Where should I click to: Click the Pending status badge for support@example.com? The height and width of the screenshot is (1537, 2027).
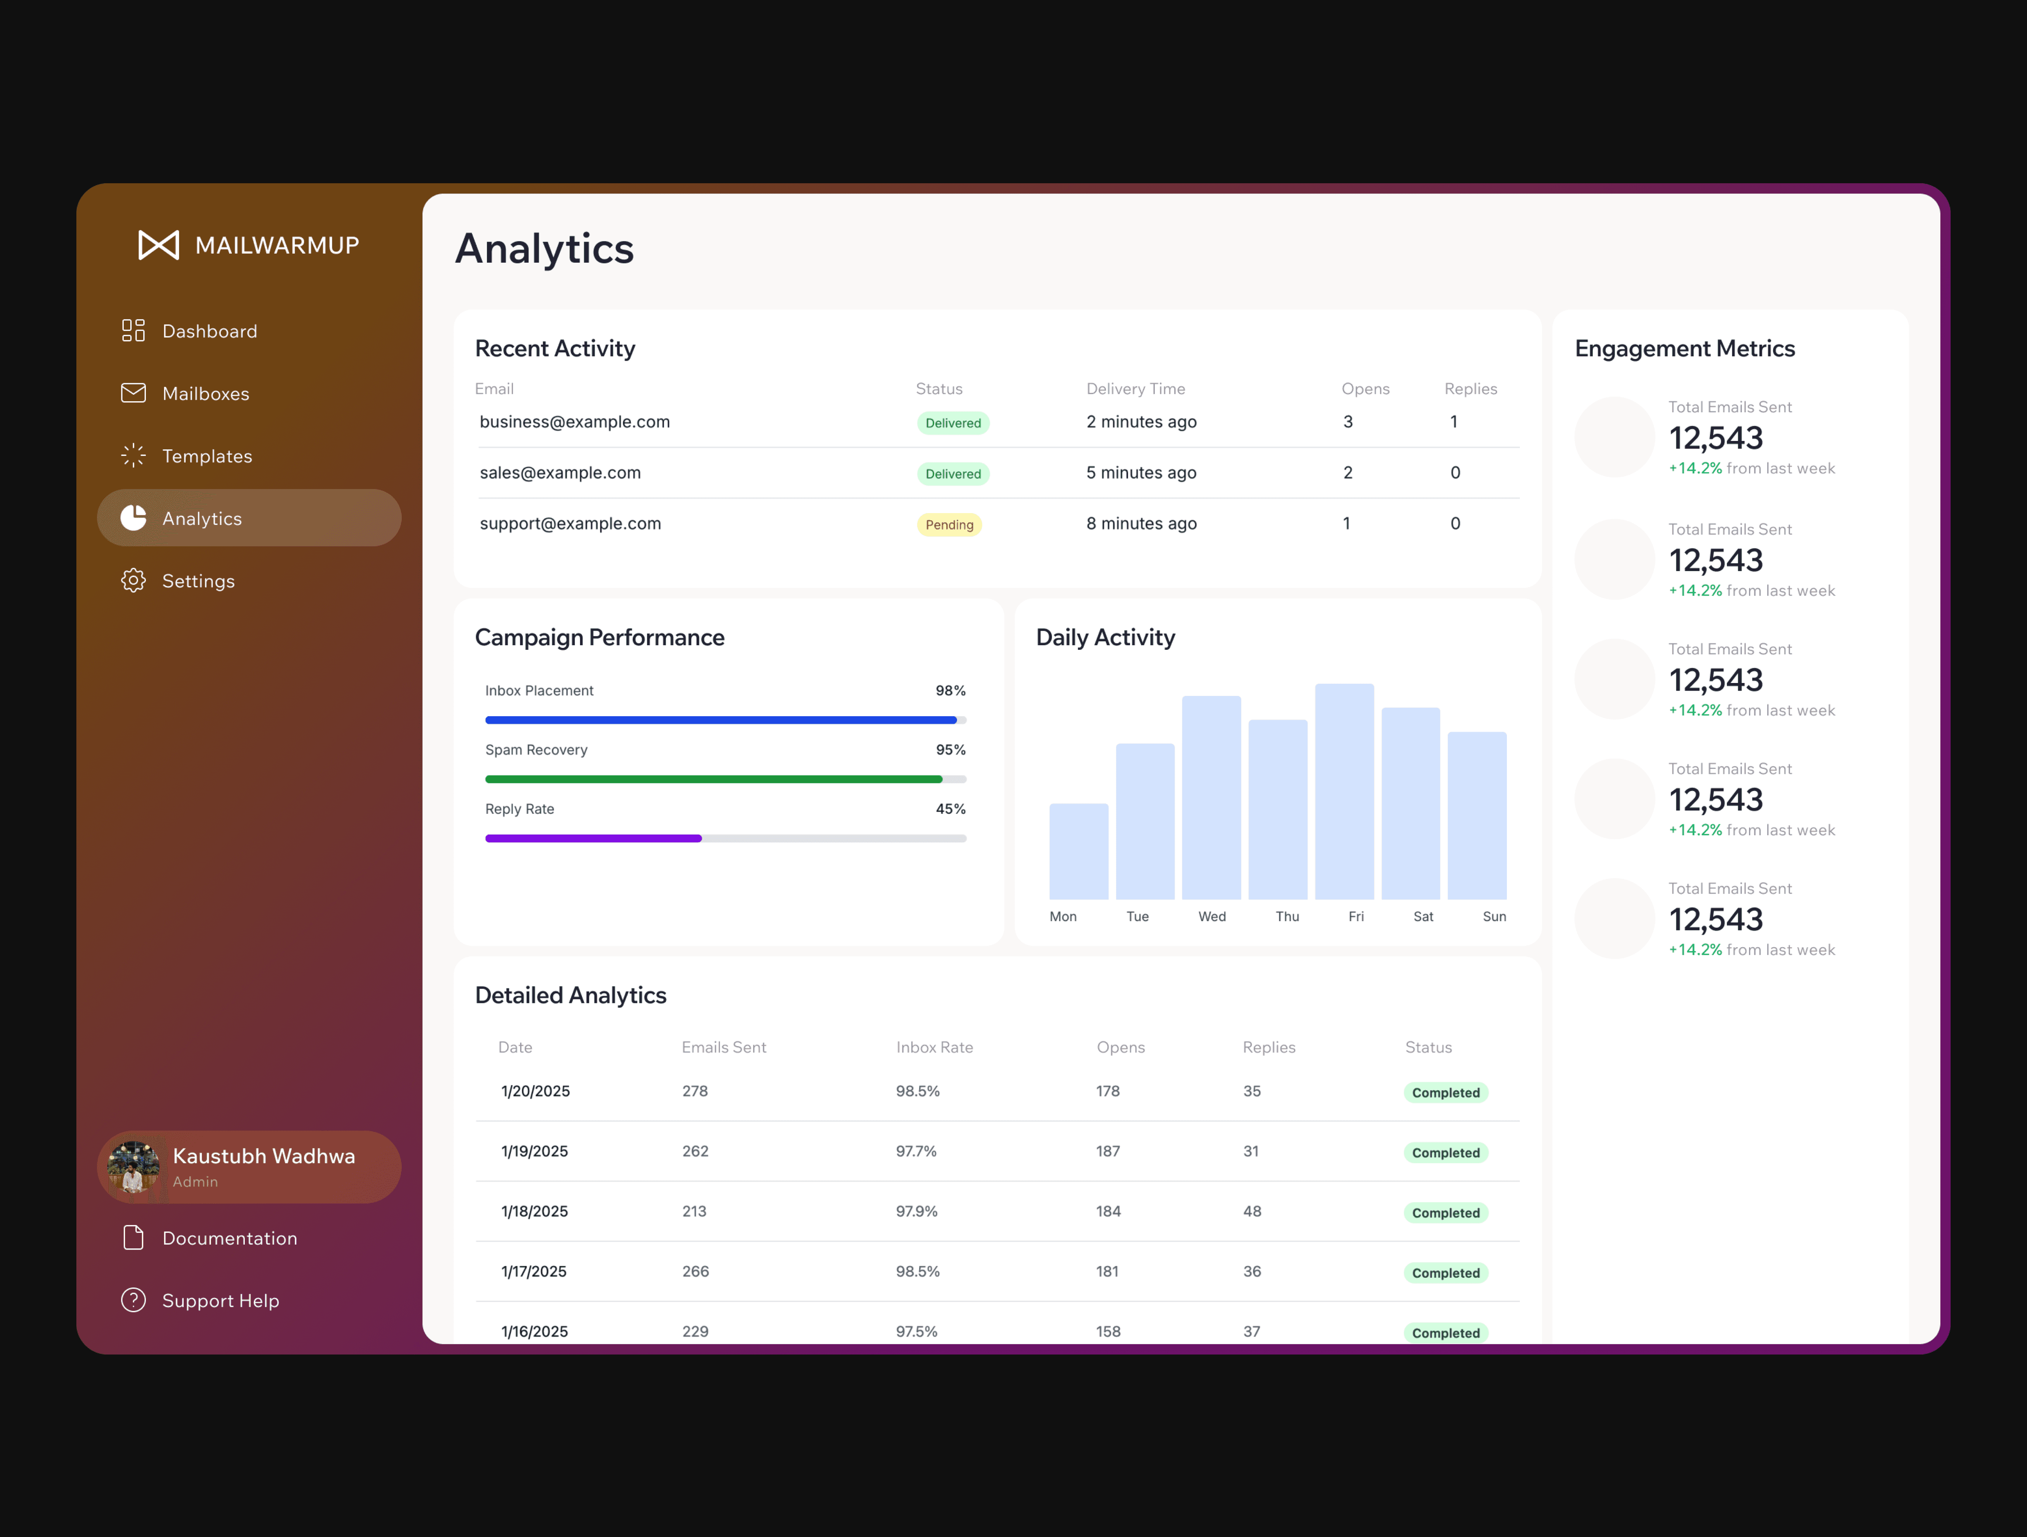[949, 525]
